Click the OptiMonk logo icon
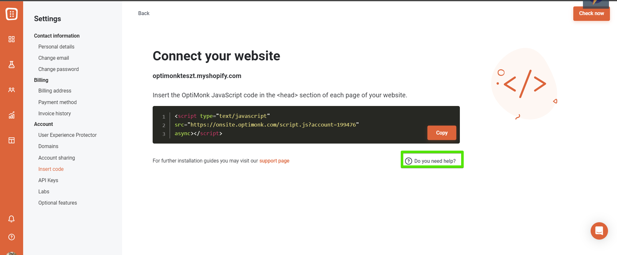This screenshot has height=255, width=617. tap(12, 14)
